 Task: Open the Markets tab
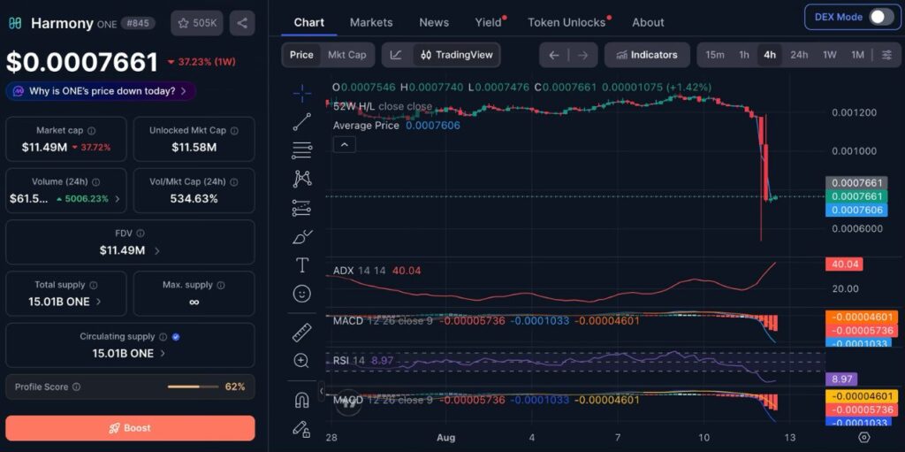371,22
